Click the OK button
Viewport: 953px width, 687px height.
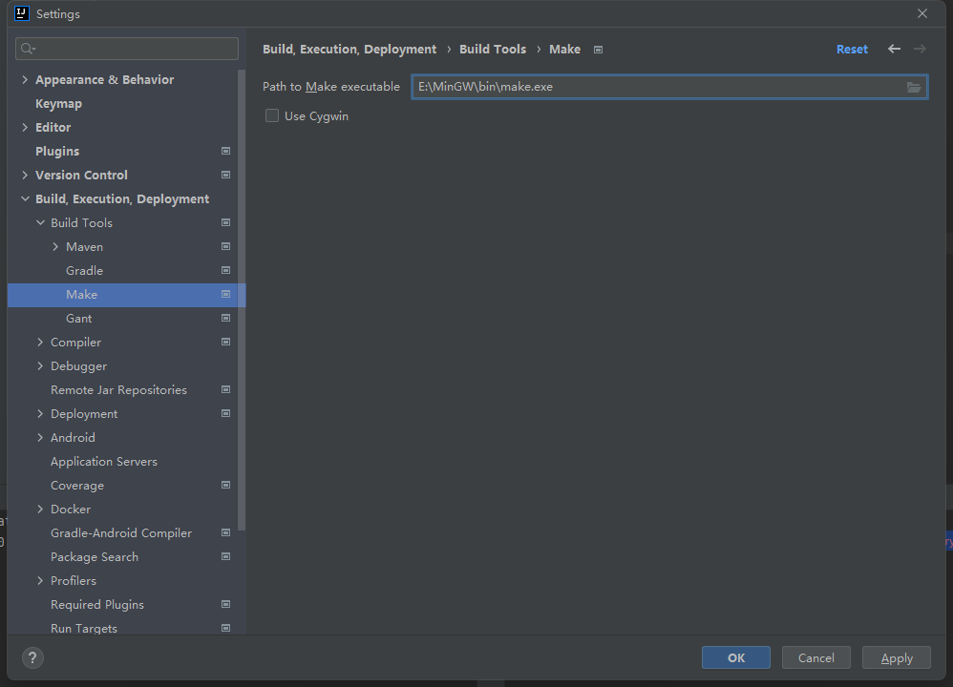coord(736,657)
